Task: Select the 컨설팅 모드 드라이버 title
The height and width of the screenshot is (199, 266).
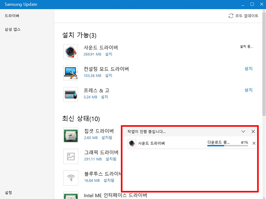Action: pos(106,69)
